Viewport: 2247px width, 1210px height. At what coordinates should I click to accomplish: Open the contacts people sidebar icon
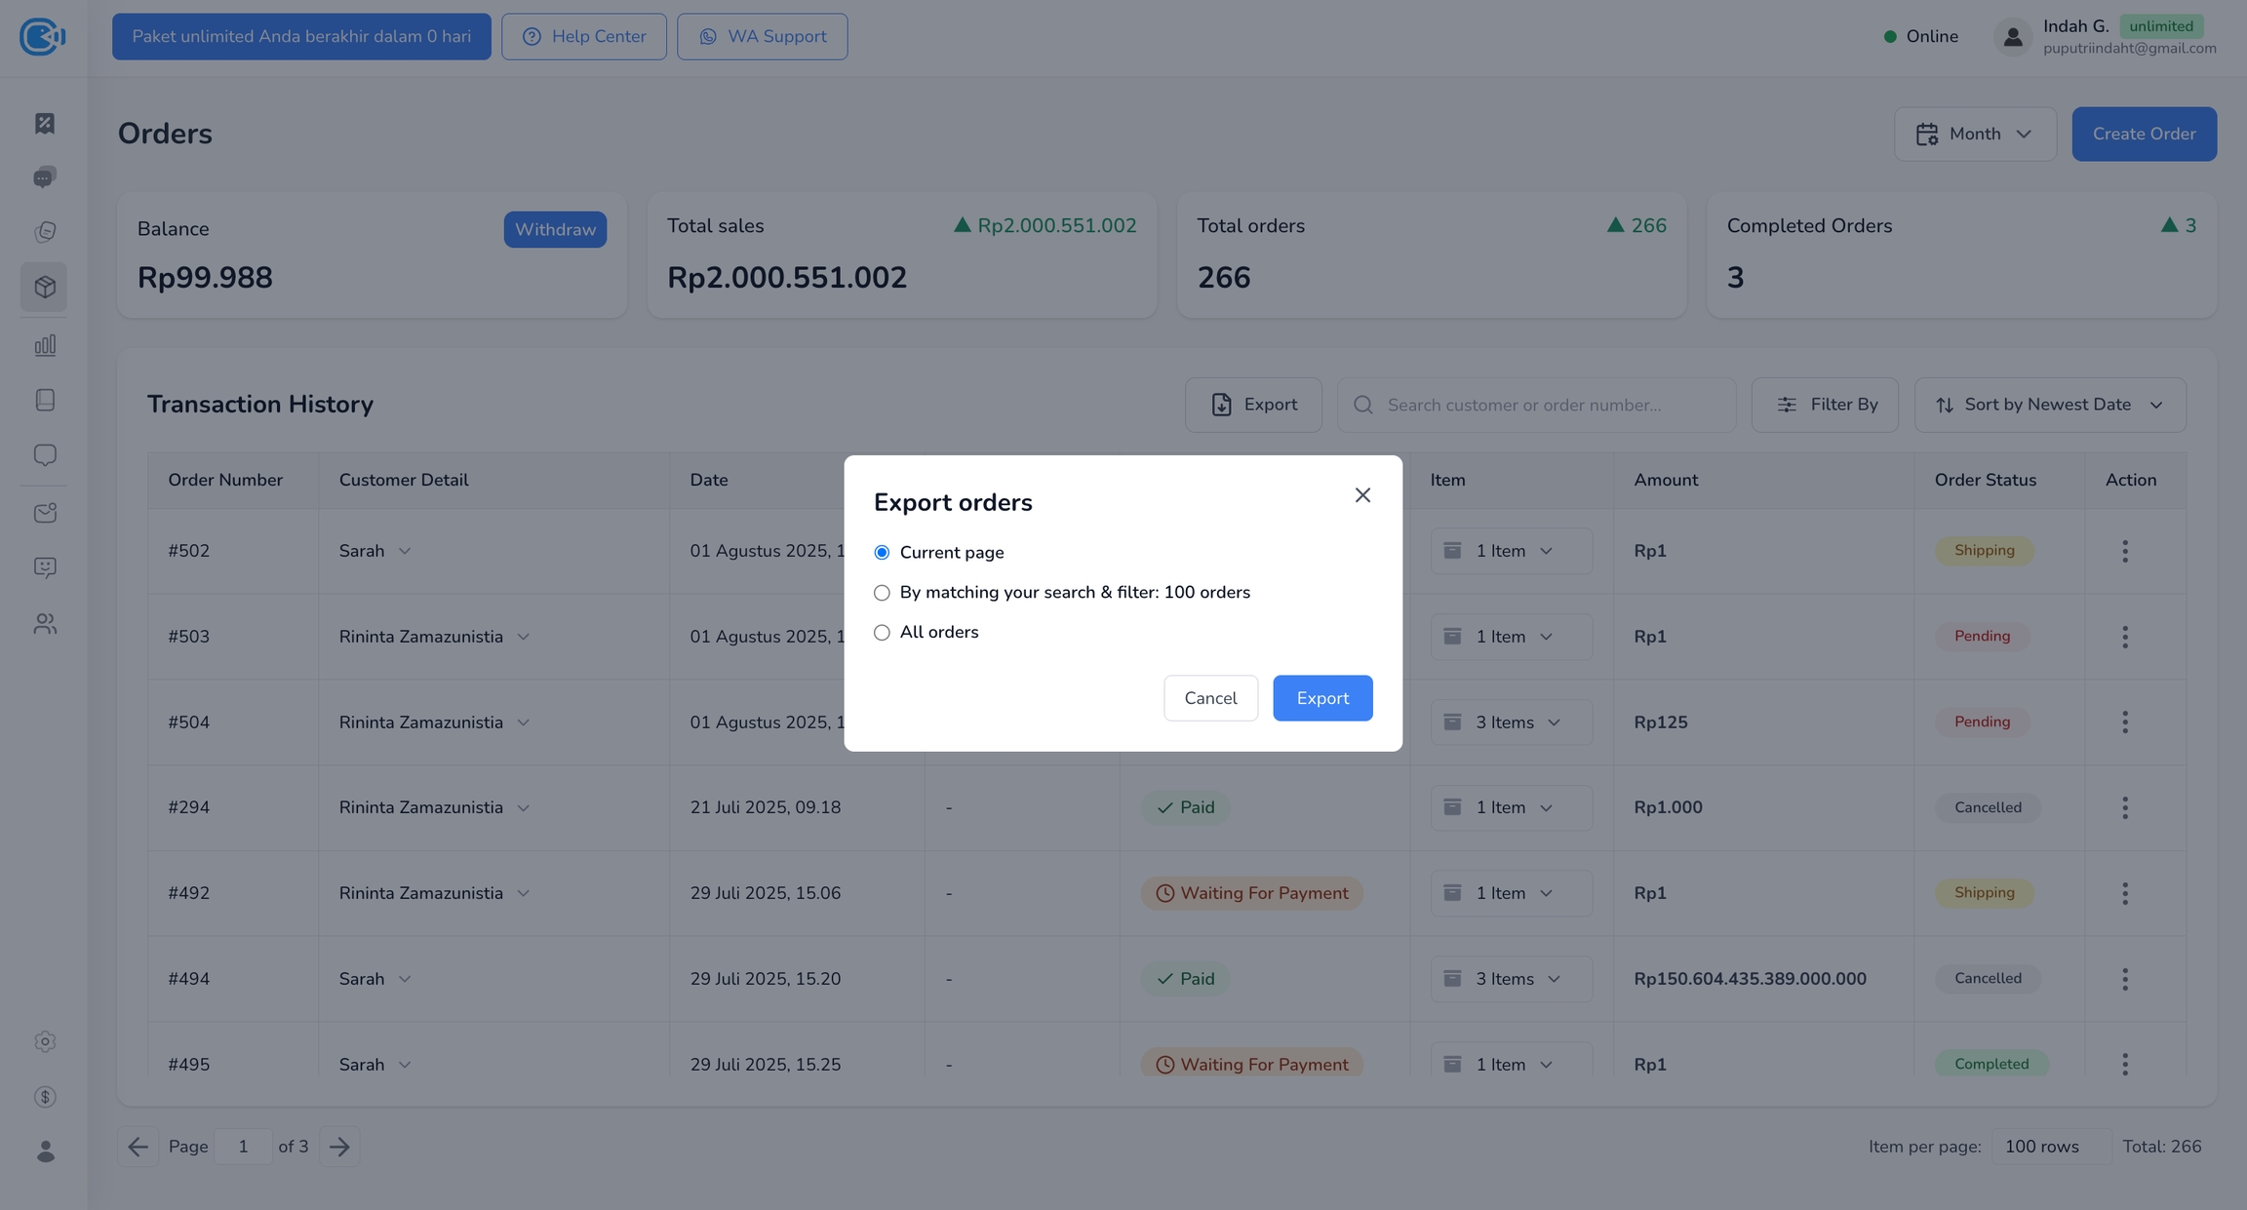pyautogui.click(x=45, y=624)
